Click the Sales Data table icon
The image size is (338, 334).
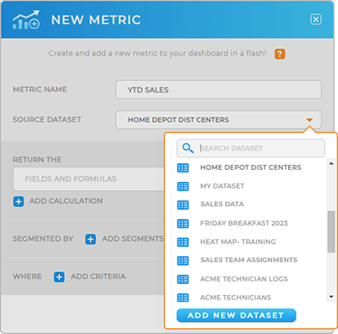tap(183, 205)
